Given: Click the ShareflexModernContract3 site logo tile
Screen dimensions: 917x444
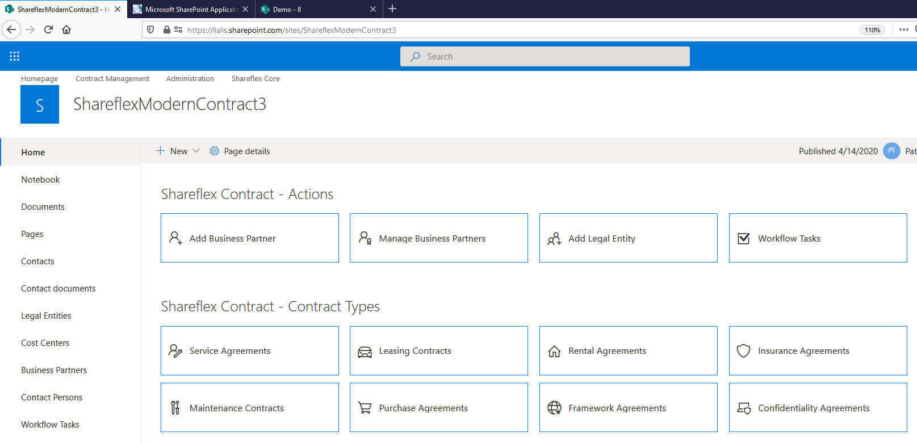Looking at the screenshot, I should coord(40,104).
